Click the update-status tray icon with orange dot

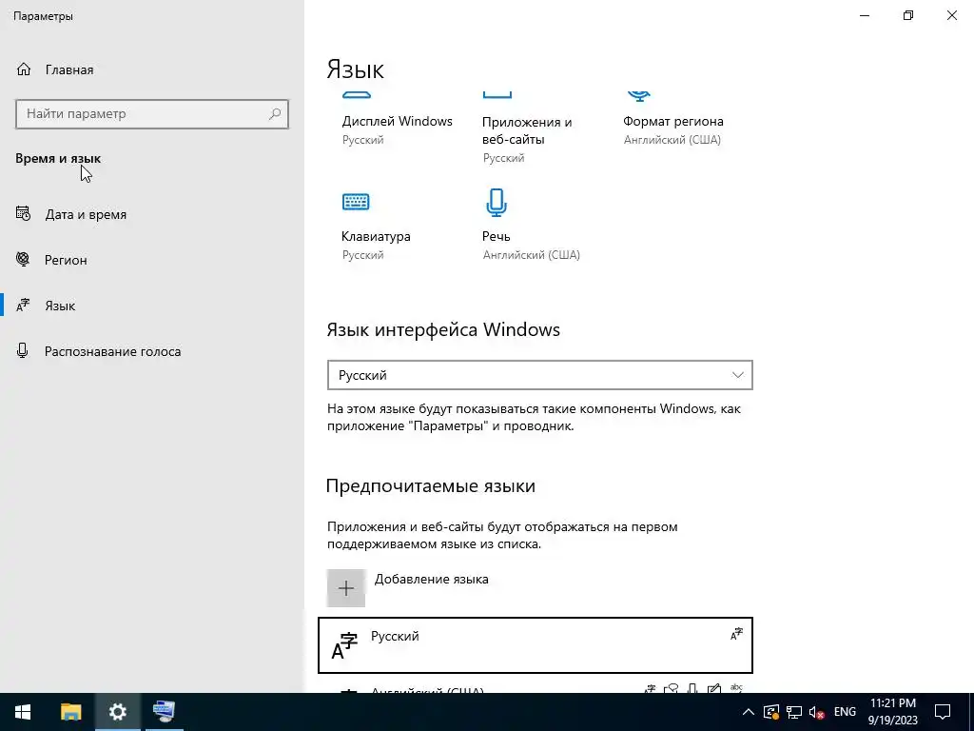point(770,712)
